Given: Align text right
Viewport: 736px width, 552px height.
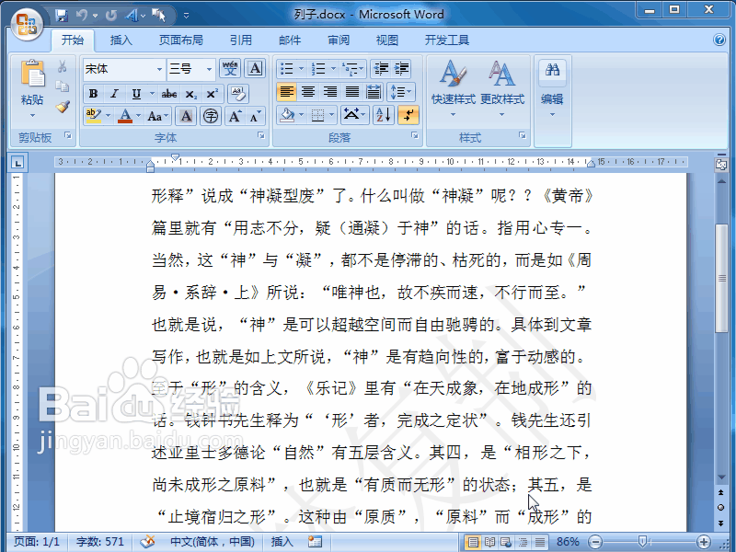Looking at the screenshot, I should point(330,92).
